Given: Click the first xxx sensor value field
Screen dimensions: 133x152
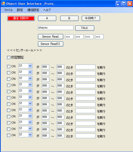Looking at the screenshot, I should pos(69,37).
